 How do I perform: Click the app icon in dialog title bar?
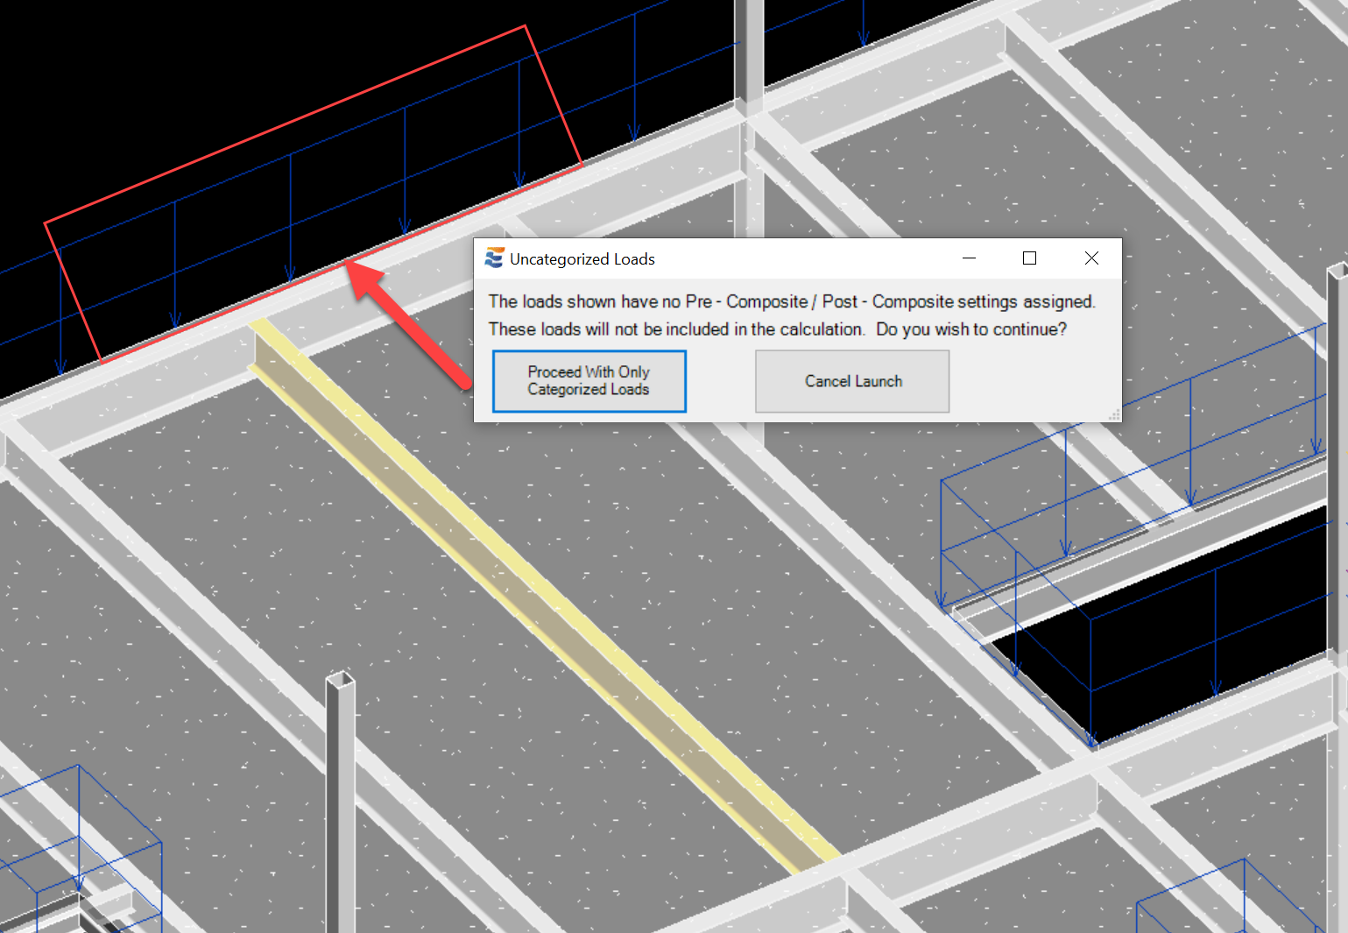point(494,258)
